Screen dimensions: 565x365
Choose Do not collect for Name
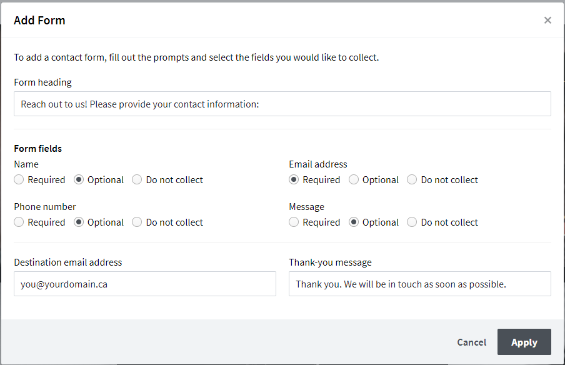pyautogui.click(x=137, y=180)
